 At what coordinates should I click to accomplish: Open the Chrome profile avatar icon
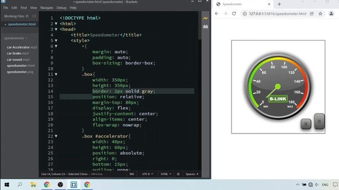click(331, 14)
